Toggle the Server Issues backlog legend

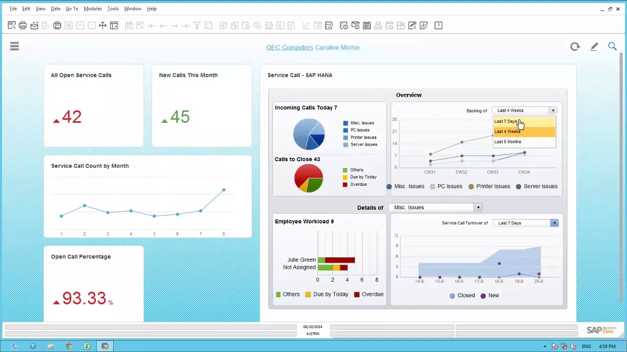click(x=536, y=186)
